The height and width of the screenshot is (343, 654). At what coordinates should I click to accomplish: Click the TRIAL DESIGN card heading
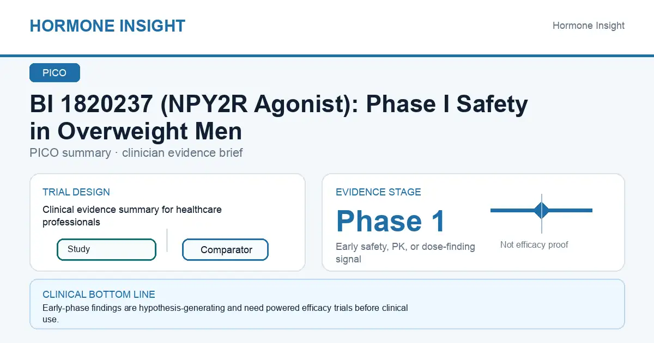coord(76,192)
